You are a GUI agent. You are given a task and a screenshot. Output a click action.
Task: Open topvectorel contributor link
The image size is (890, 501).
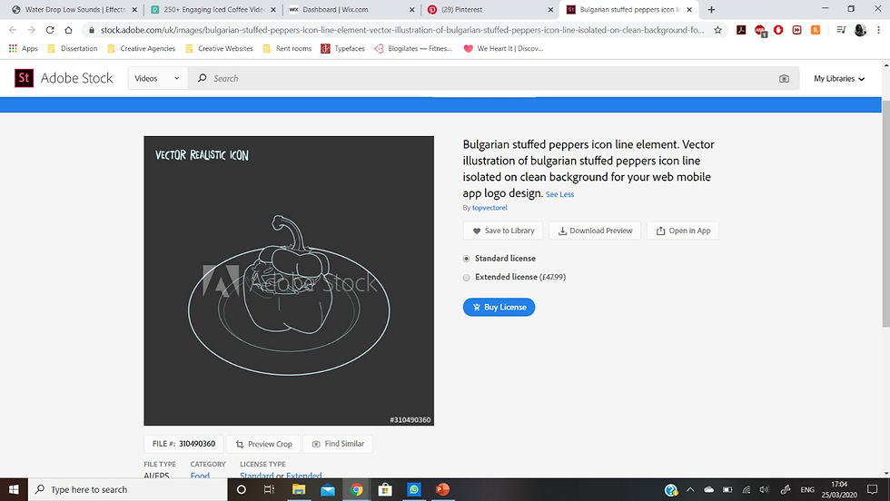click(489, 208)
